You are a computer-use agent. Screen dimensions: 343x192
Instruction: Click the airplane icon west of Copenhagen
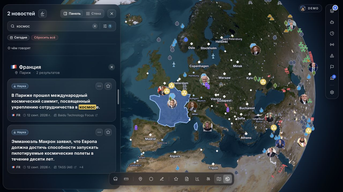174,64
